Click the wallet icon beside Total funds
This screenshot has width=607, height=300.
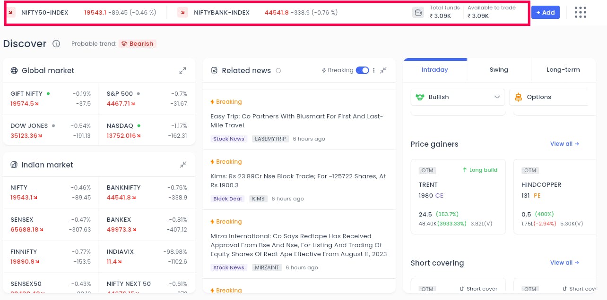(418, 12)
